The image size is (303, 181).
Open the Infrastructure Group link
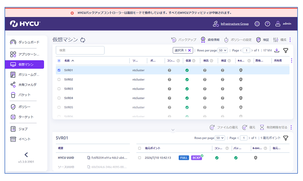[x=234, y=24]
